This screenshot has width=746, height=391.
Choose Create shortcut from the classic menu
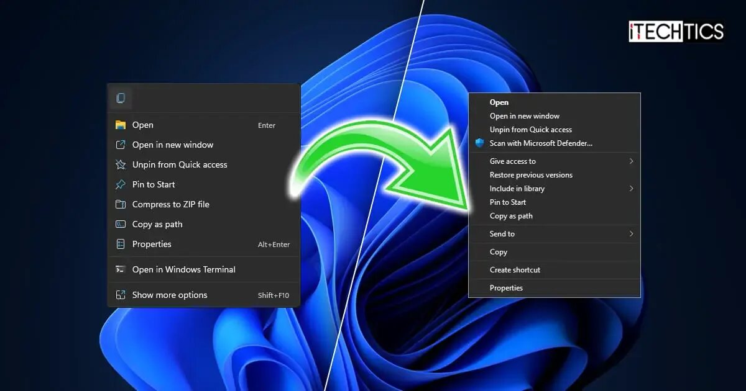515,269
